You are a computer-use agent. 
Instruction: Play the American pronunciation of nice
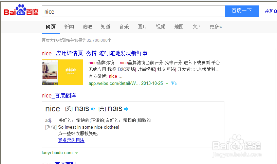click(126, 109)
